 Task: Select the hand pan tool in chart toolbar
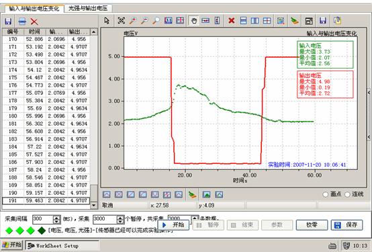194,21
